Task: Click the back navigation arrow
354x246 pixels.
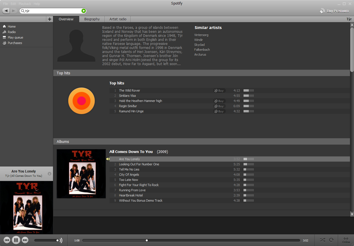Action: tap(6, 11)
